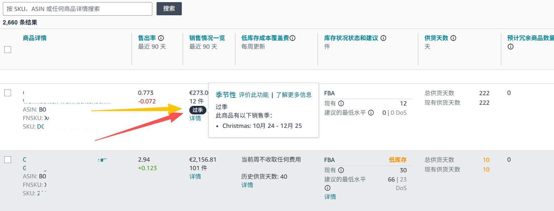Viewport: 554px width, 211px height.
Task: Click 详情 below 历史供货天数 40
Action: [247, 185]
